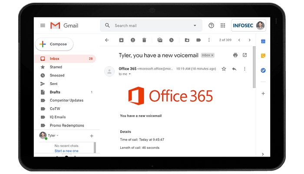Click 'Length of call: 46 seconds'
This screenshot has height=174, width=304.
tap(139, 147)
